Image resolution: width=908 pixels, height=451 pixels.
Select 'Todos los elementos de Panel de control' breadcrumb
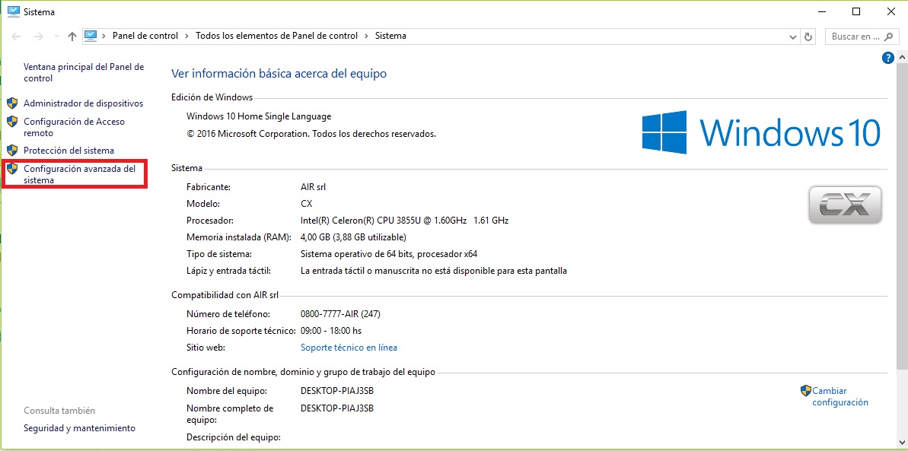[276, 36]
